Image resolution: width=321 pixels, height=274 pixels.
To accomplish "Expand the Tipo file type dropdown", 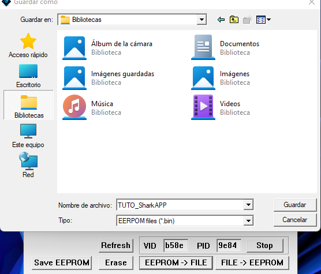I will 248,220.
